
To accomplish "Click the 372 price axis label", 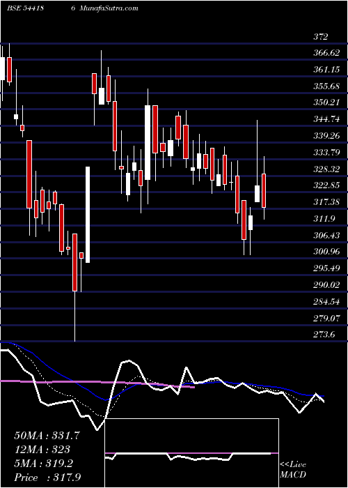I will click(x=321, y=37).
